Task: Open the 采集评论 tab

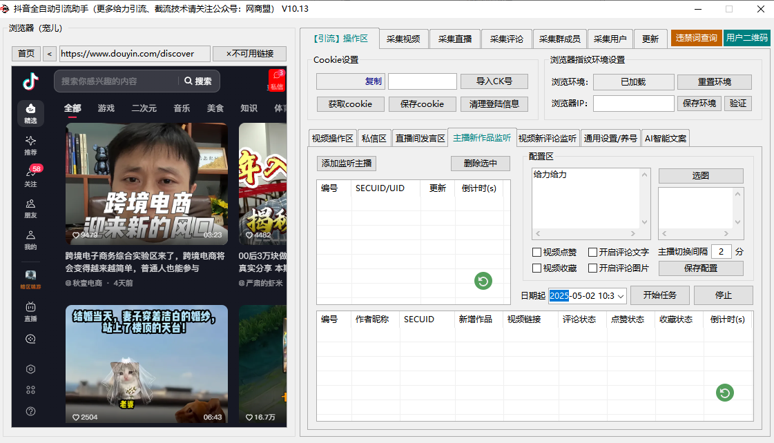Action: (507, 39)
